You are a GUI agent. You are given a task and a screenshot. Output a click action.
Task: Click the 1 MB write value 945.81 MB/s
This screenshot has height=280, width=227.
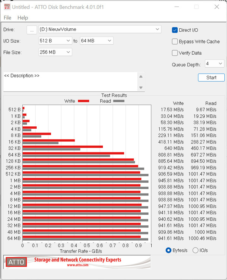pos(171,180)
